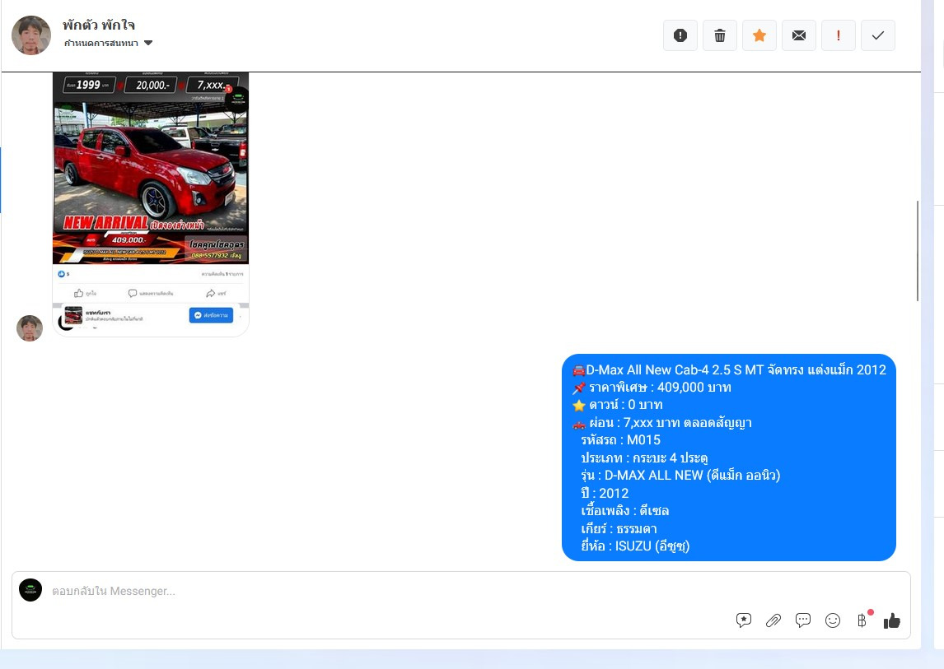Select text 'ยี่ห้อ : ISUZU (อีซูซุ)'
Viewport: 944px width, 669px height.
click(635, 546)
